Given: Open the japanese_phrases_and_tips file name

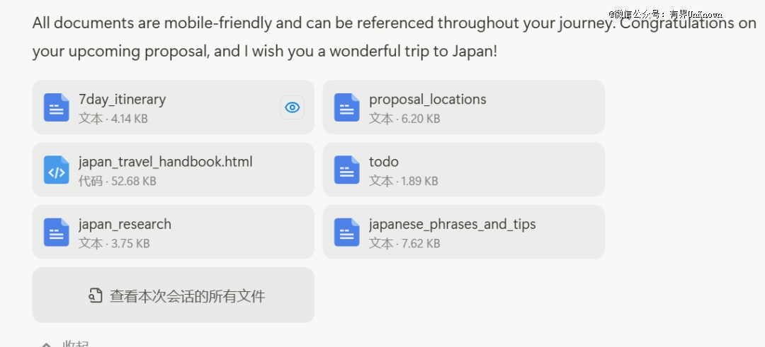Looking at the screenshot, I should pyautogui.click(x=452, y=224).
